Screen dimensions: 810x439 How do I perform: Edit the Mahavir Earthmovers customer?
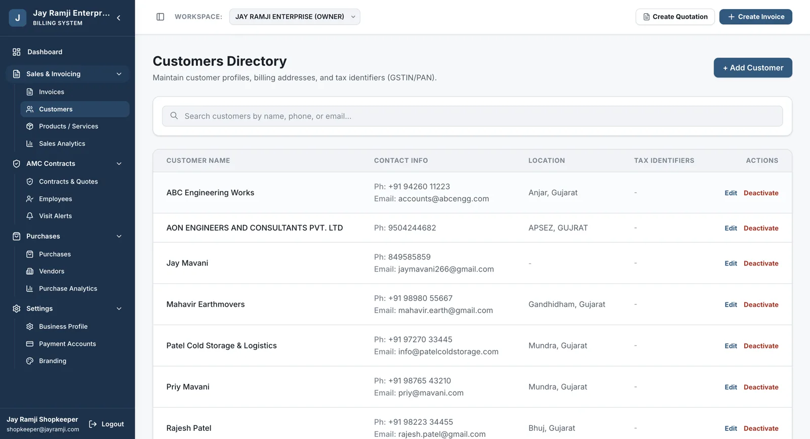pyautogui.click(x=731, y=304)
